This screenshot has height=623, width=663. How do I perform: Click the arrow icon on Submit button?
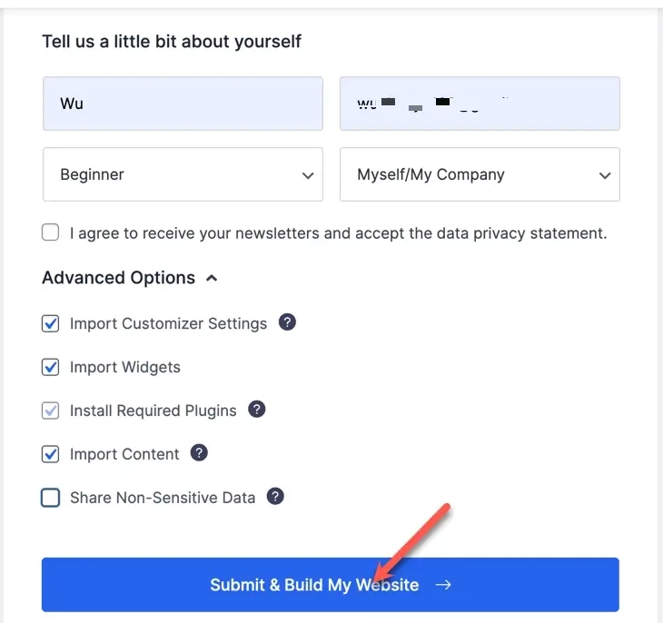coord(443,585)
